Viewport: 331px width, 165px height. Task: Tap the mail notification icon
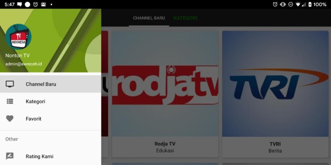[43, 4]
